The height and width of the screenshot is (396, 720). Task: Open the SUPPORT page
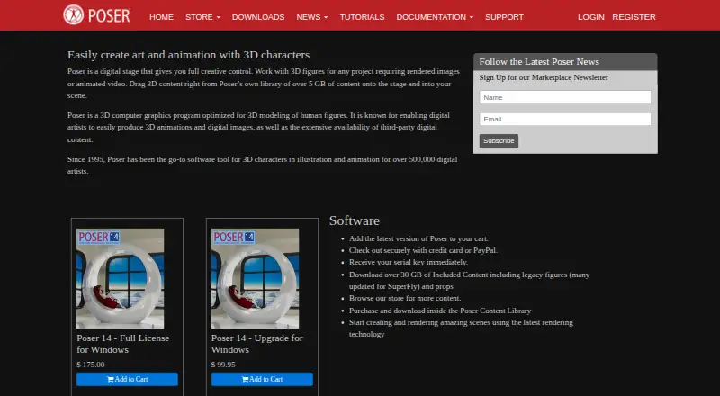(x=504, y=17)
